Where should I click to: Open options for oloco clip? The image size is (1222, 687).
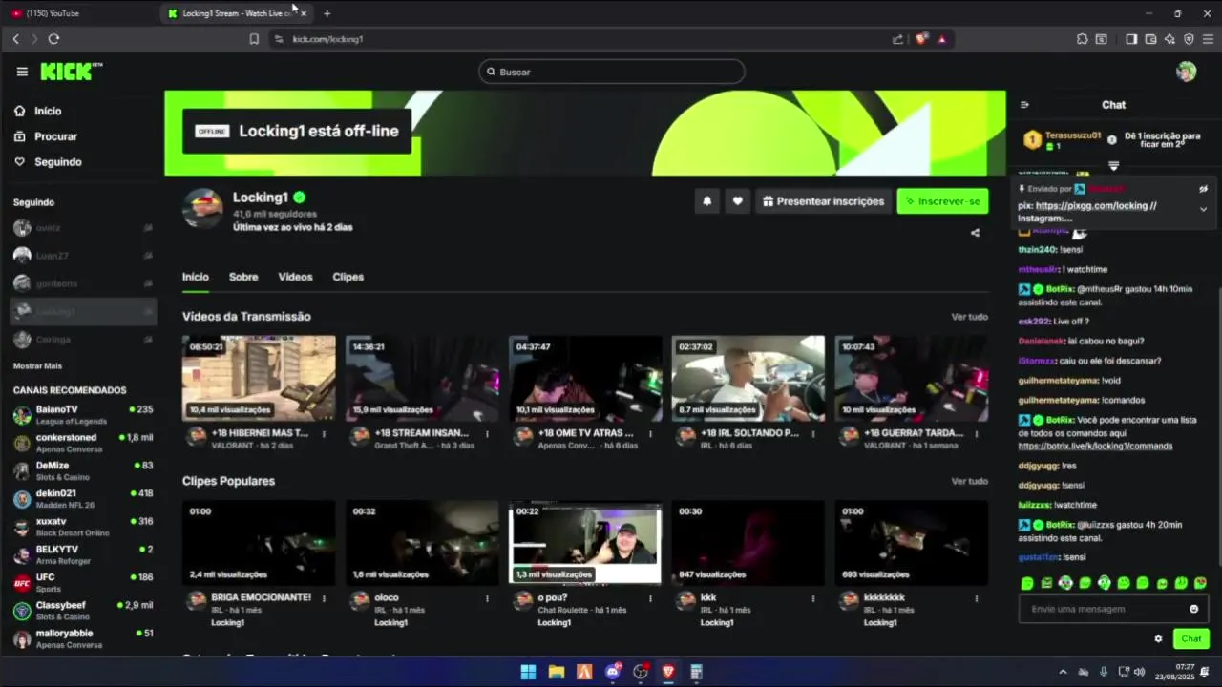(x=487, y=598)
